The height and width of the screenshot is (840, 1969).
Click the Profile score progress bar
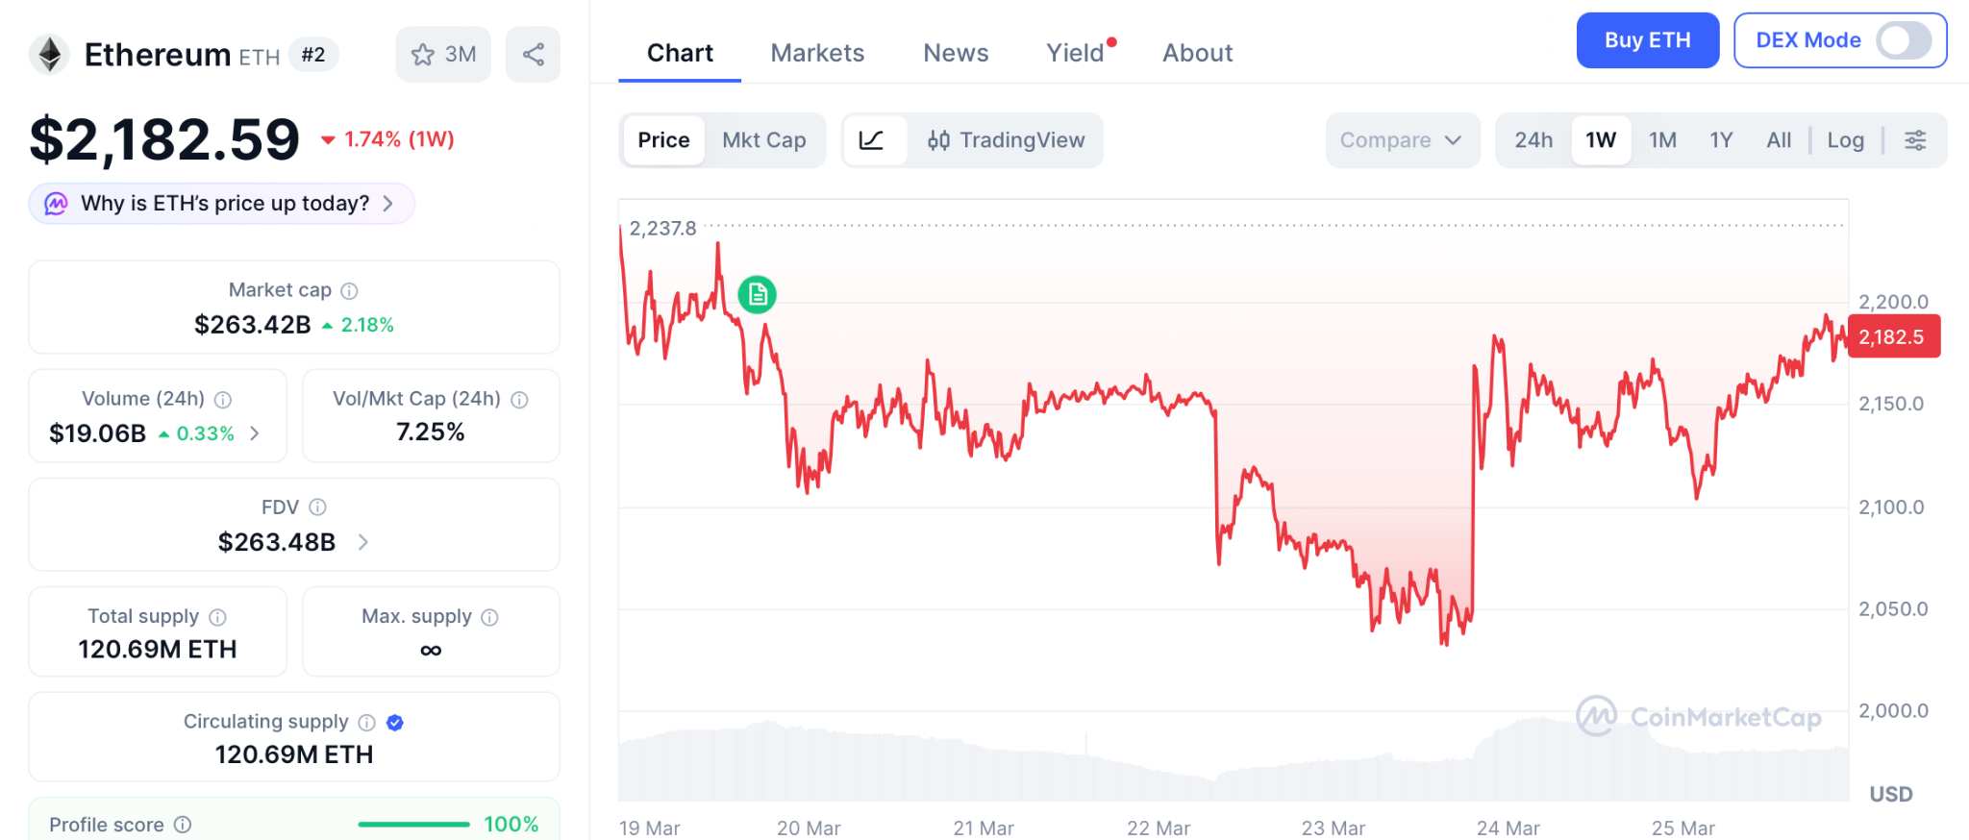(x=413, y=825)
